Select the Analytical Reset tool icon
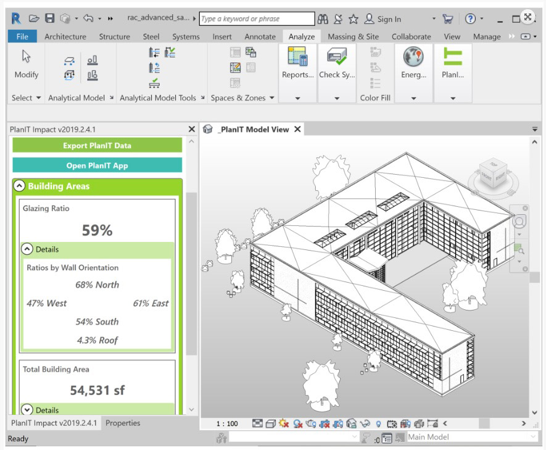 point(154,67)
